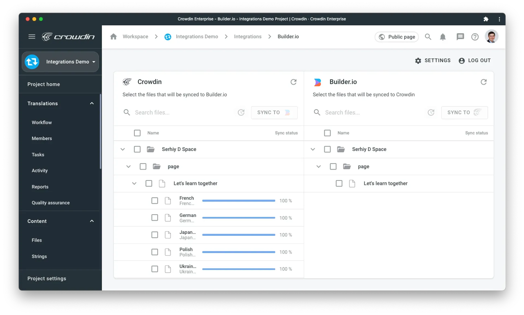
Task: Open Workflow in the sidebar
Action: point(42,122)
